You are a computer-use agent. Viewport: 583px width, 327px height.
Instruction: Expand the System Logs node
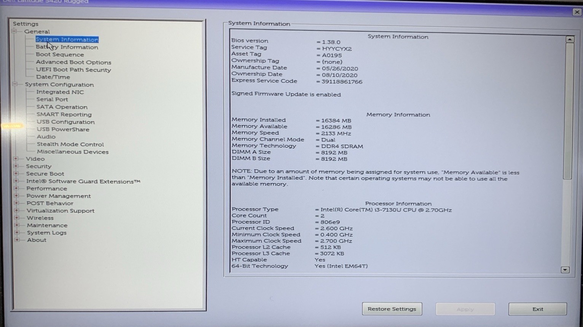(x=17, y=232)
